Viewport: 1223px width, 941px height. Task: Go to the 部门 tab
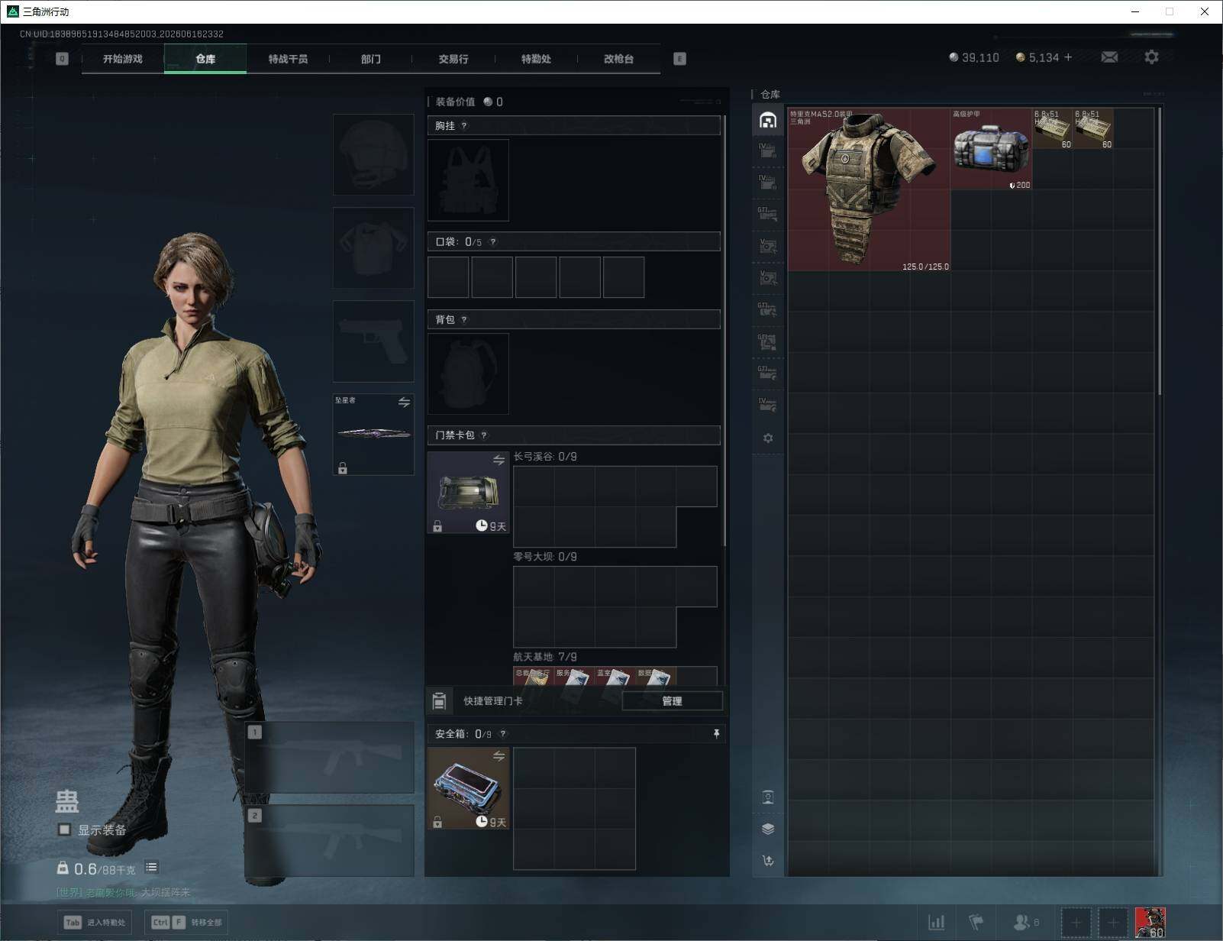click(371, 59)
